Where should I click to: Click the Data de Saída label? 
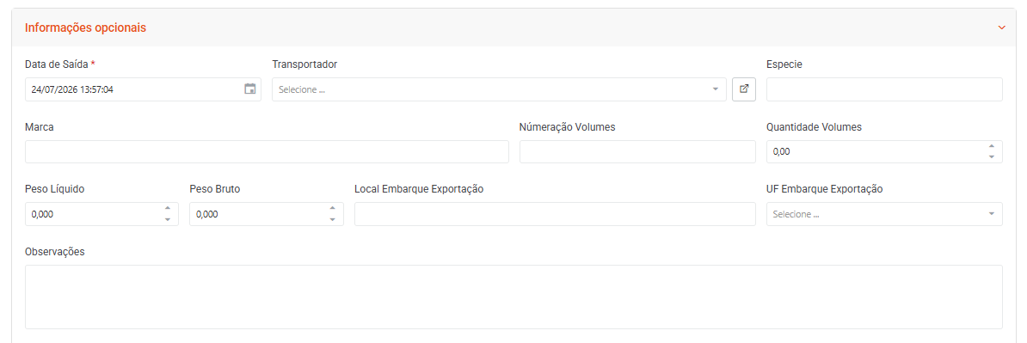(59, 64)
